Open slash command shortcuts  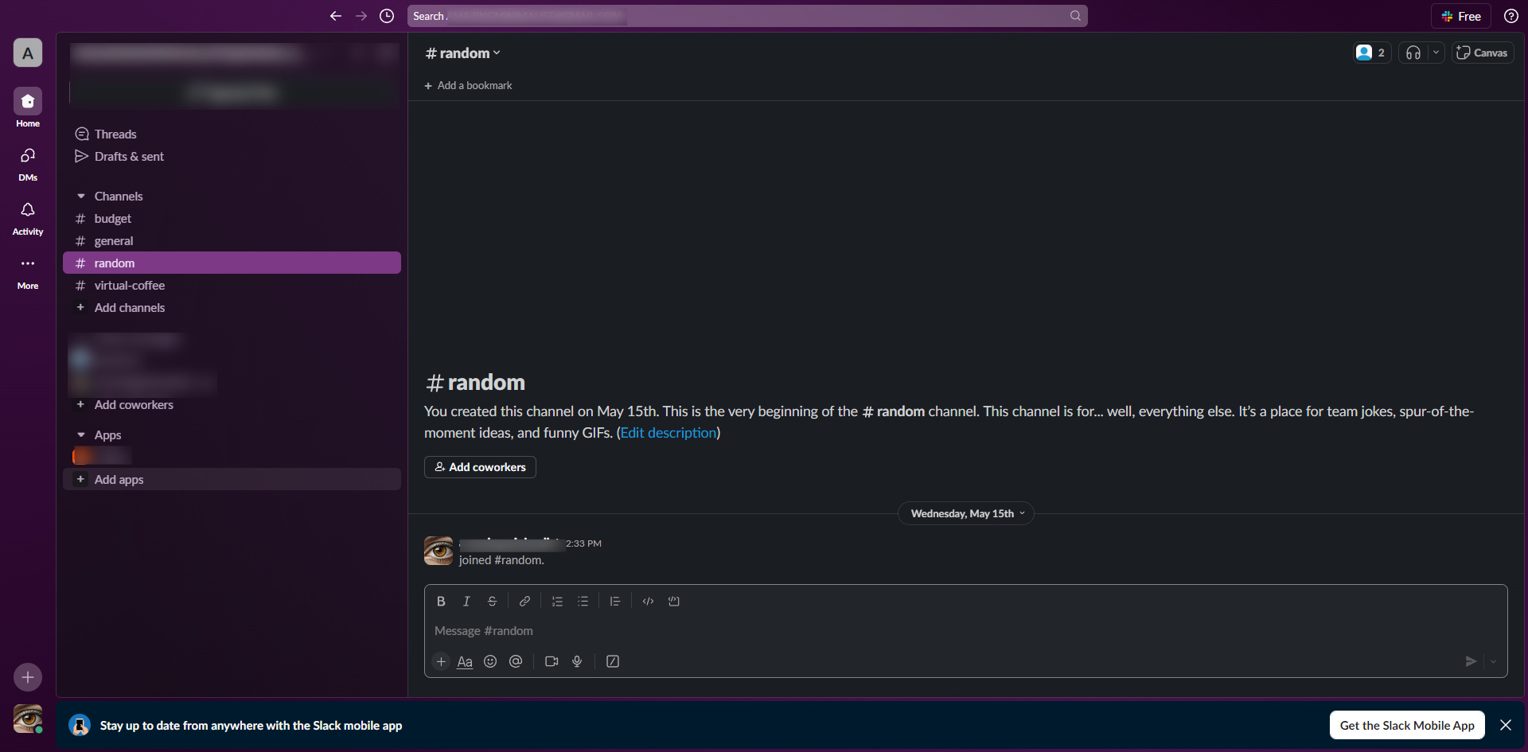point(613,661)
